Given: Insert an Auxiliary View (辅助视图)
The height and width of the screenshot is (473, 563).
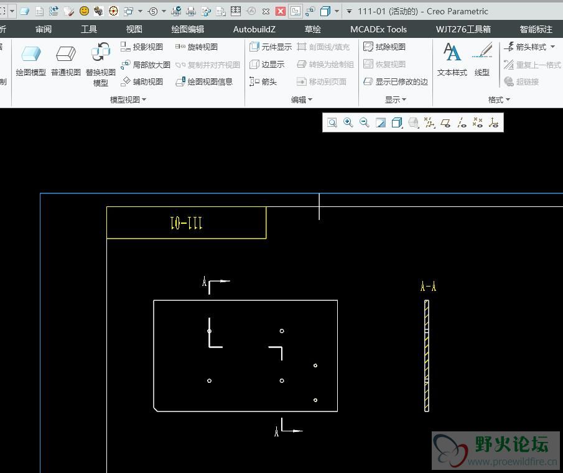Looking at the screenshot, I should (x=141, y=82).
